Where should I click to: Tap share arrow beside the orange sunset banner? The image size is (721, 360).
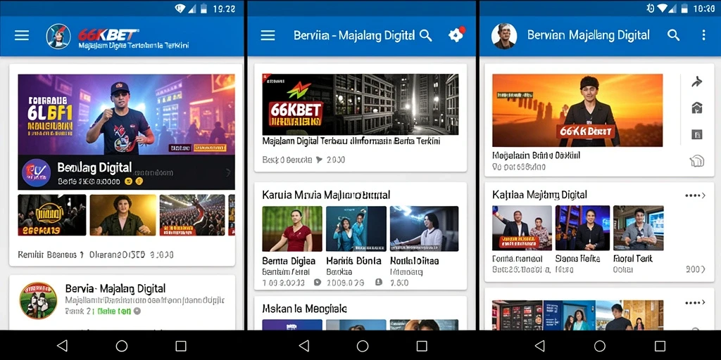click(697, 82)
